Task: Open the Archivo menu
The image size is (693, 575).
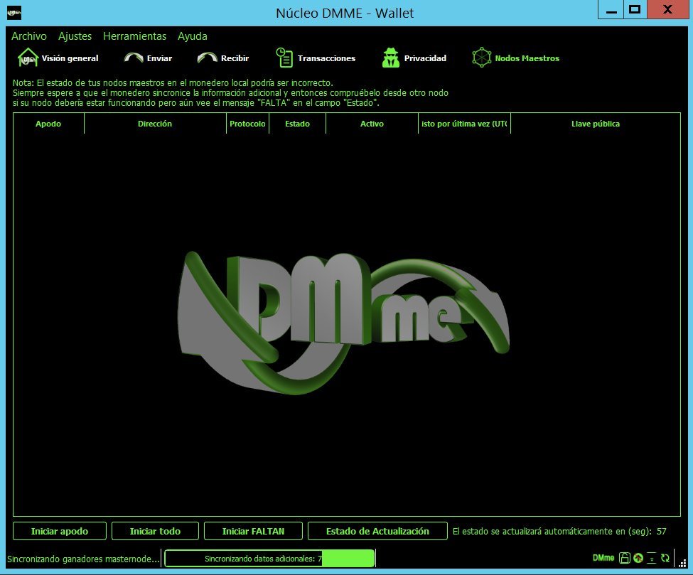Action: 28,36
